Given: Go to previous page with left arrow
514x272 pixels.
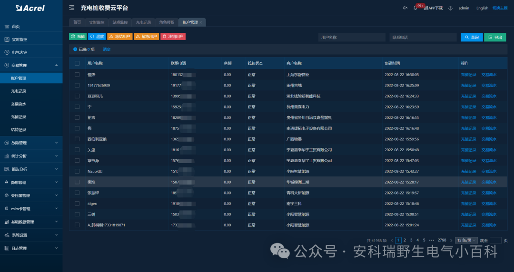Looking at the screenshot, I should coord(392,241).
